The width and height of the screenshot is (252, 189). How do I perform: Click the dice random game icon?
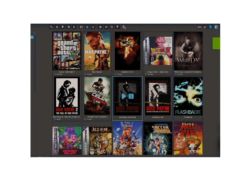click(x=100, y=27)
